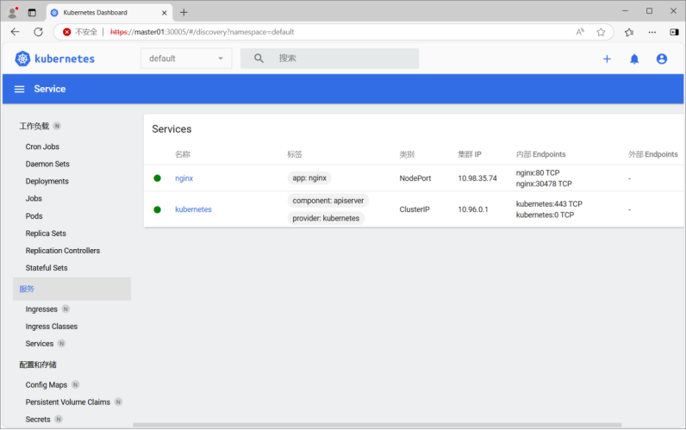The height and width of the screenshot is (430, 686).
Task: Open Jobs in sidebar
Action: coord(34,198)
